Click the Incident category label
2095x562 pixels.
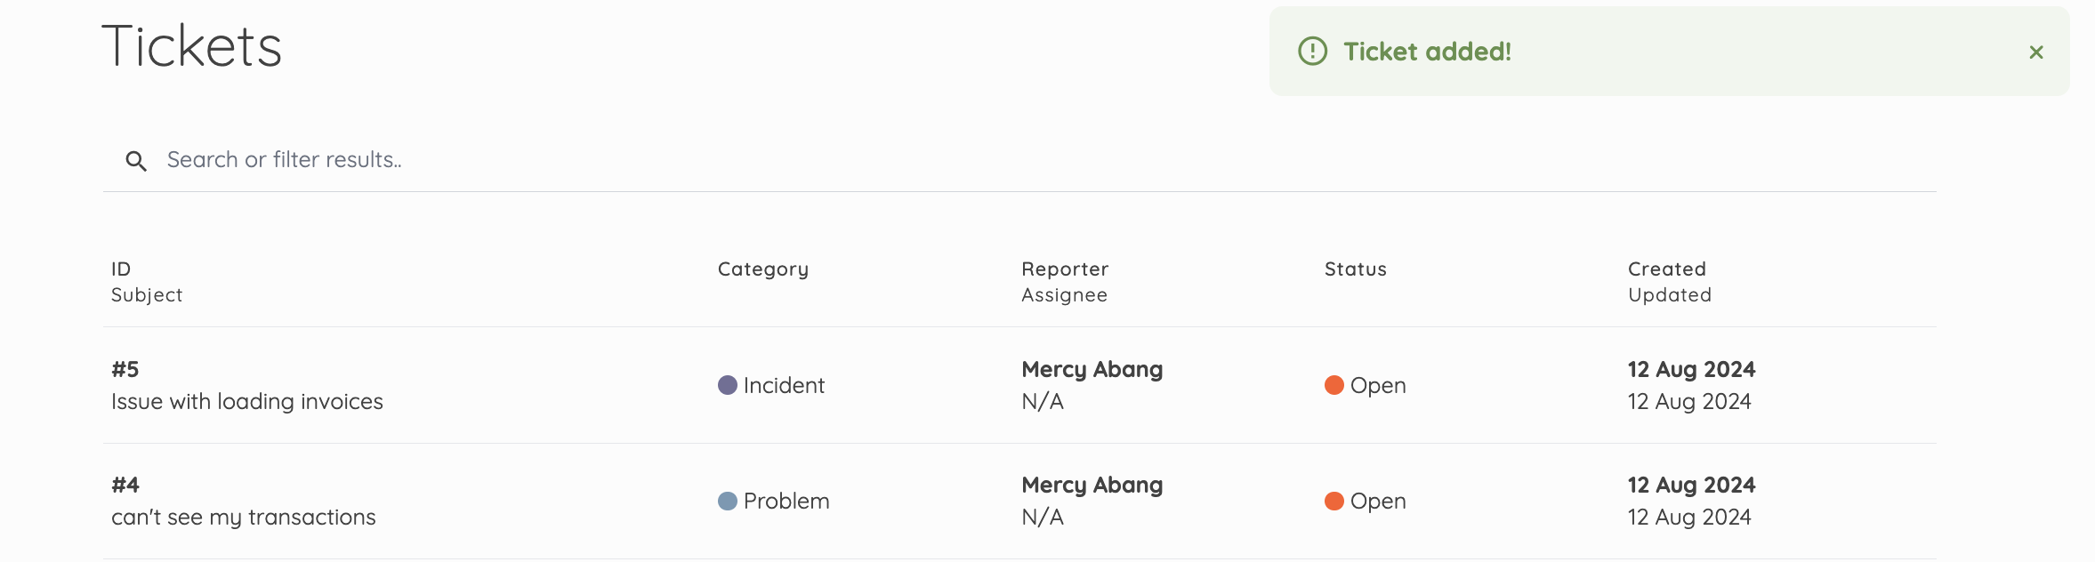pyautogui.click(x=784, y=386)
